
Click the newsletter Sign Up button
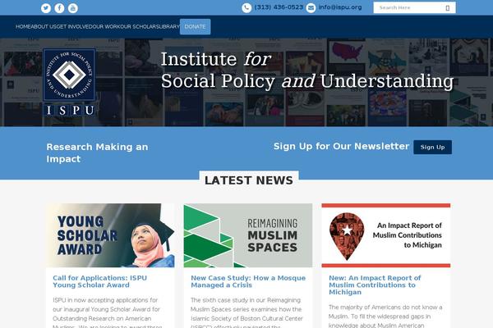pyautogui.click(x=433, y=148)
